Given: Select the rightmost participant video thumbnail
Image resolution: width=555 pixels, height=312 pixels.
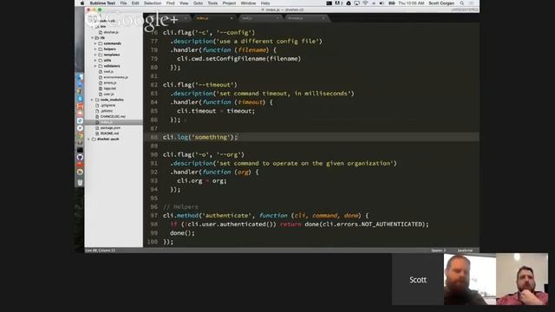Looking at the screenshot, I should pos(522,279).
